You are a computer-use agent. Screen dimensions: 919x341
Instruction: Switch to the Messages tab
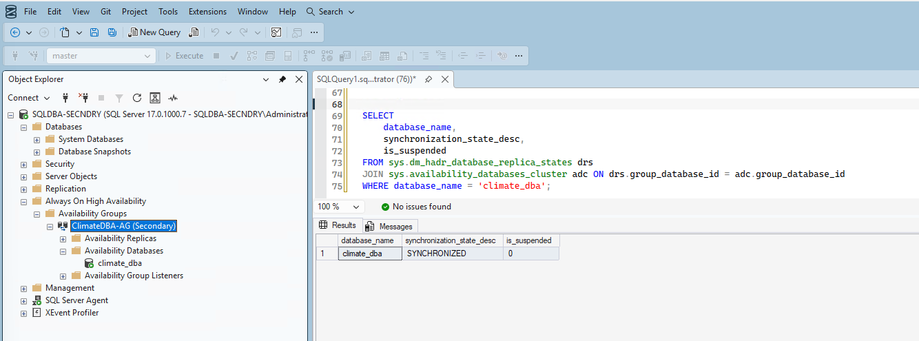click(x=389, y=226)
